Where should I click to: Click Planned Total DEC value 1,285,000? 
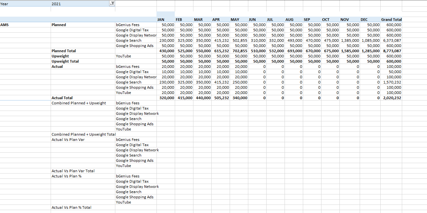tap(370, 51)
